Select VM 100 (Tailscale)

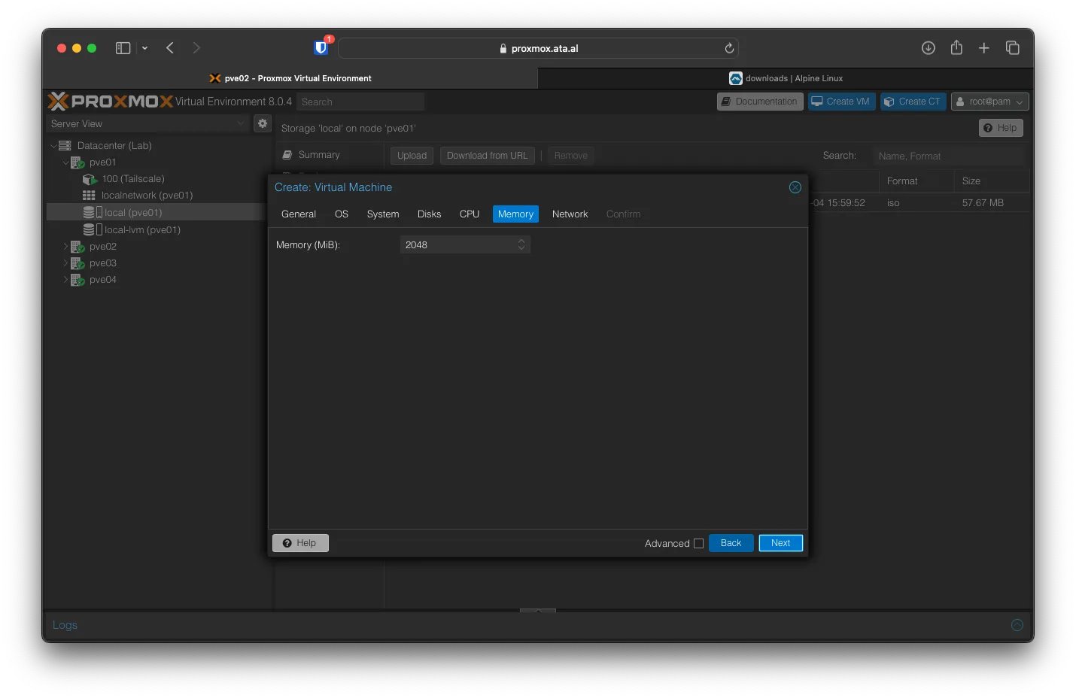pos(132,179)
